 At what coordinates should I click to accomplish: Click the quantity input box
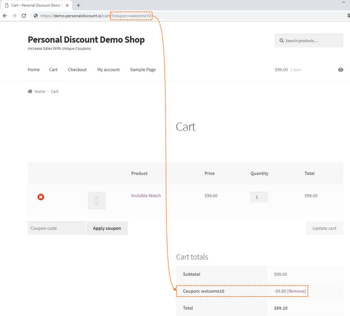coord(259,197)
